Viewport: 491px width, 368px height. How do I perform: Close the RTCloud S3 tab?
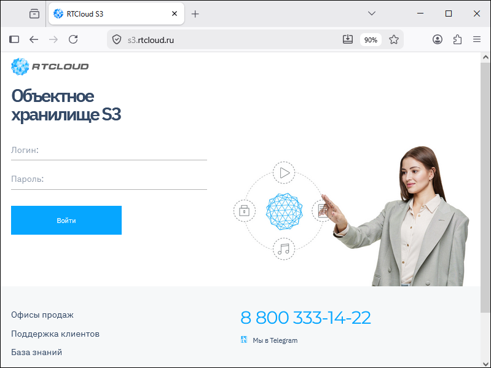175,14
